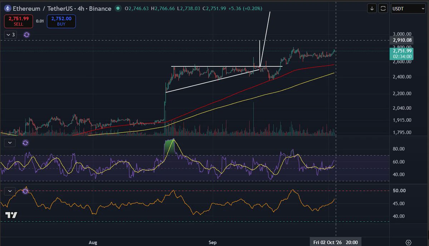Collapse the bottom pane legend chevron
429x246 pixels.
(x=10, y=191)
